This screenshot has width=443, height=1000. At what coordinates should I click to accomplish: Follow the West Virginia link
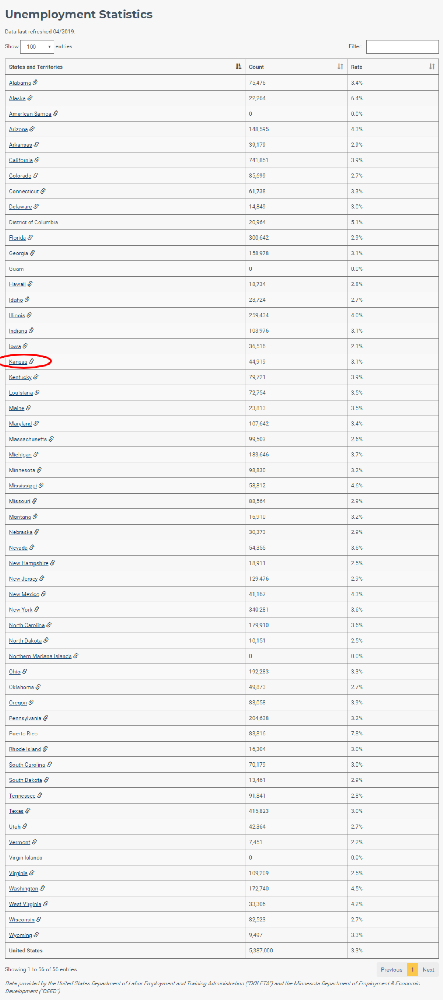[x=25, y=904]
